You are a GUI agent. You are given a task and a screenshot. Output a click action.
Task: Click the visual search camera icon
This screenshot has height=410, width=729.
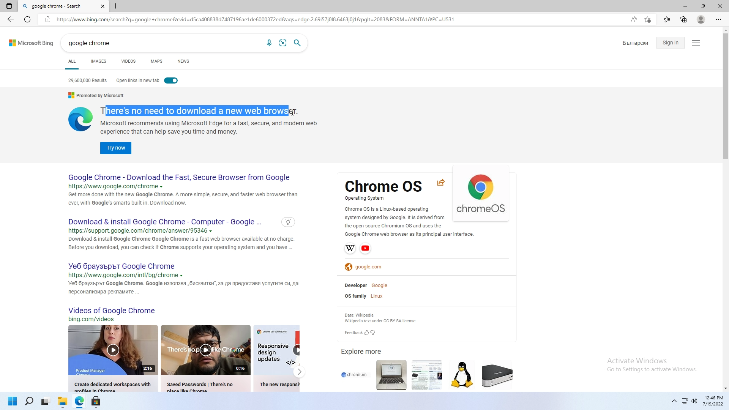[x=283, y=43]
